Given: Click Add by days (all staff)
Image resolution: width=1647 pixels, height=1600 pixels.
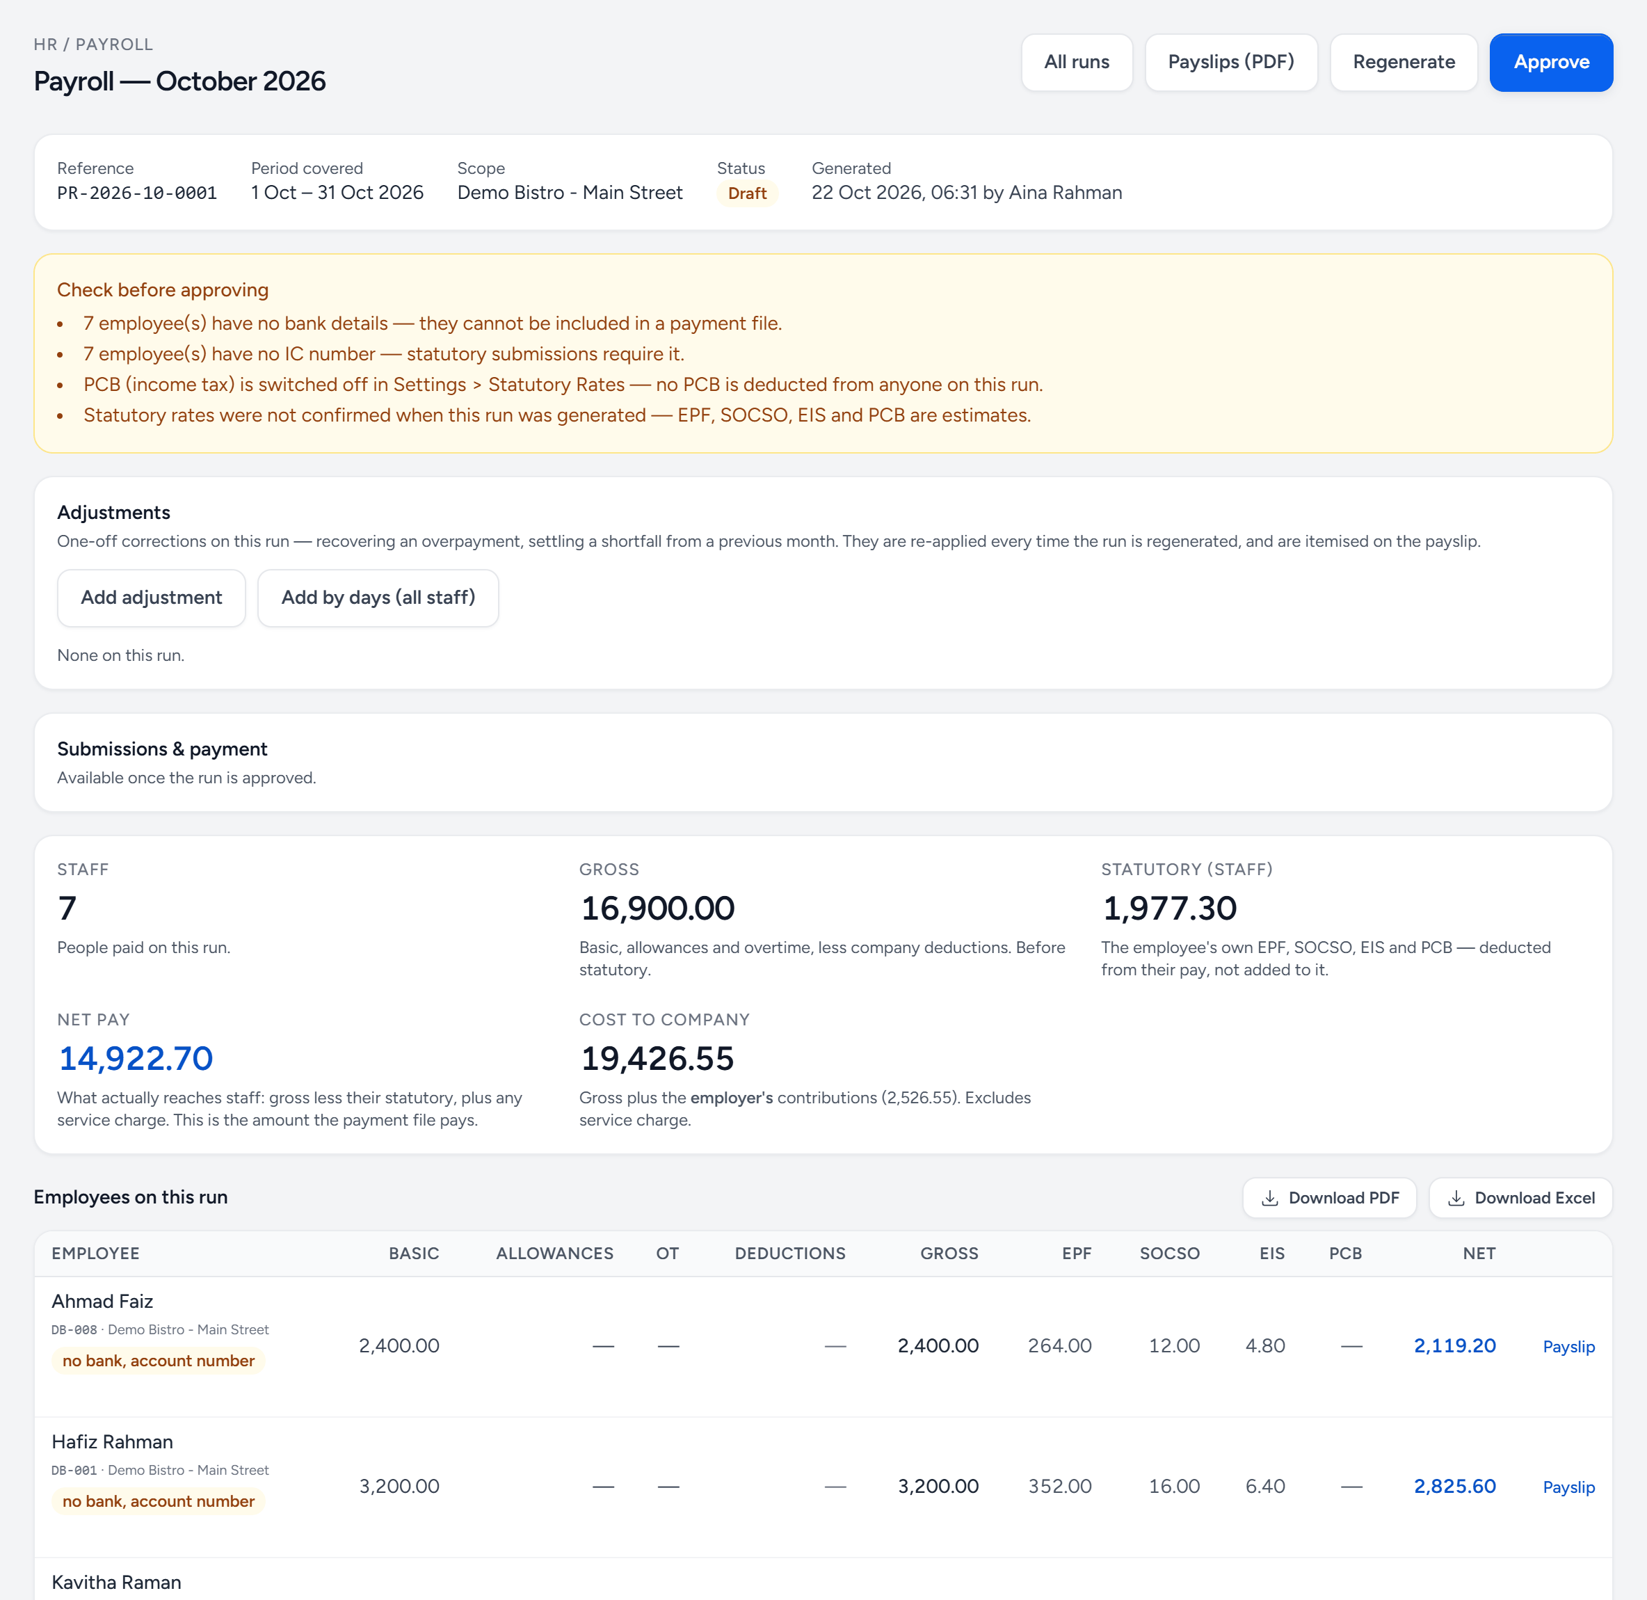Looking at the screenshot, I should point(378,598).
